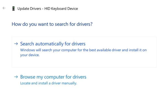Choose Browse my computer for drivers
The image size is (166, 111).
(x=53, y=77)
